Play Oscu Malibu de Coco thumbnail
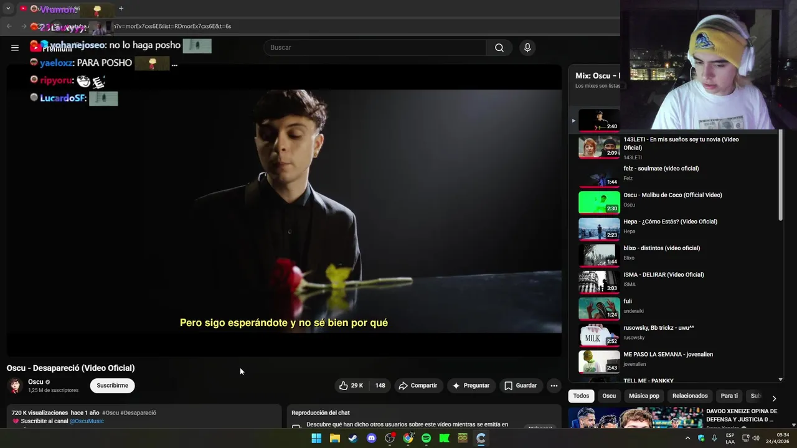Image resolution: width=797 pixels, height=448 pixels. coord(599,202)
